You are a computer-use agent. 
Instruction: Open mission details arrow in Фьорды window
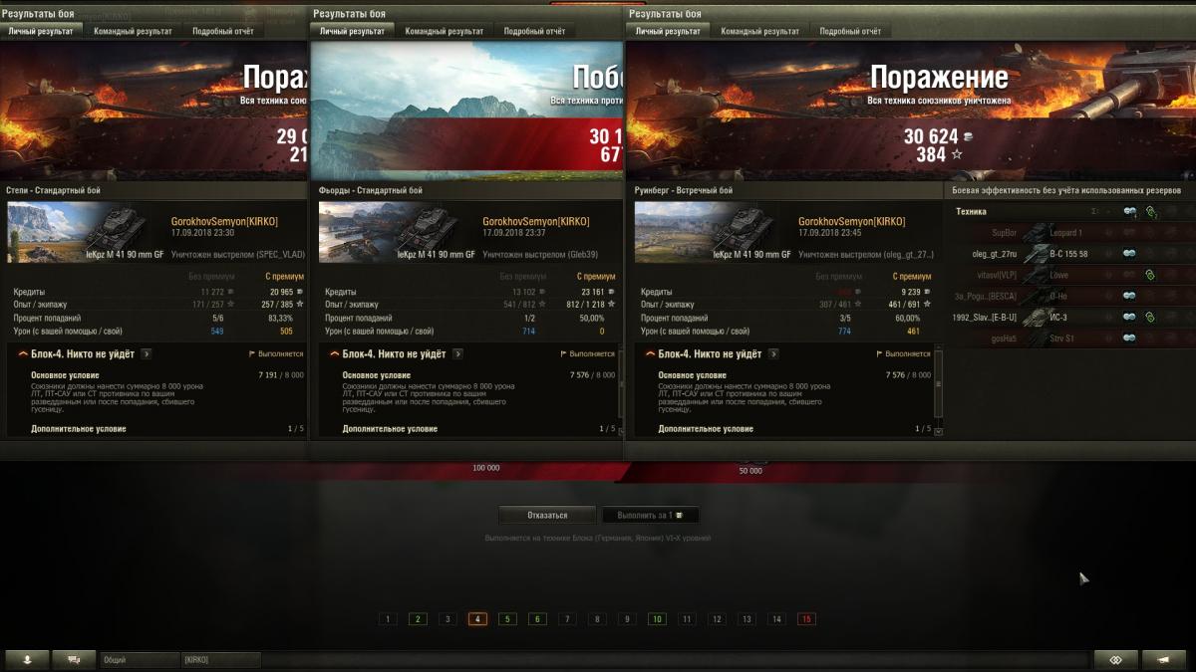click(457, 353)
